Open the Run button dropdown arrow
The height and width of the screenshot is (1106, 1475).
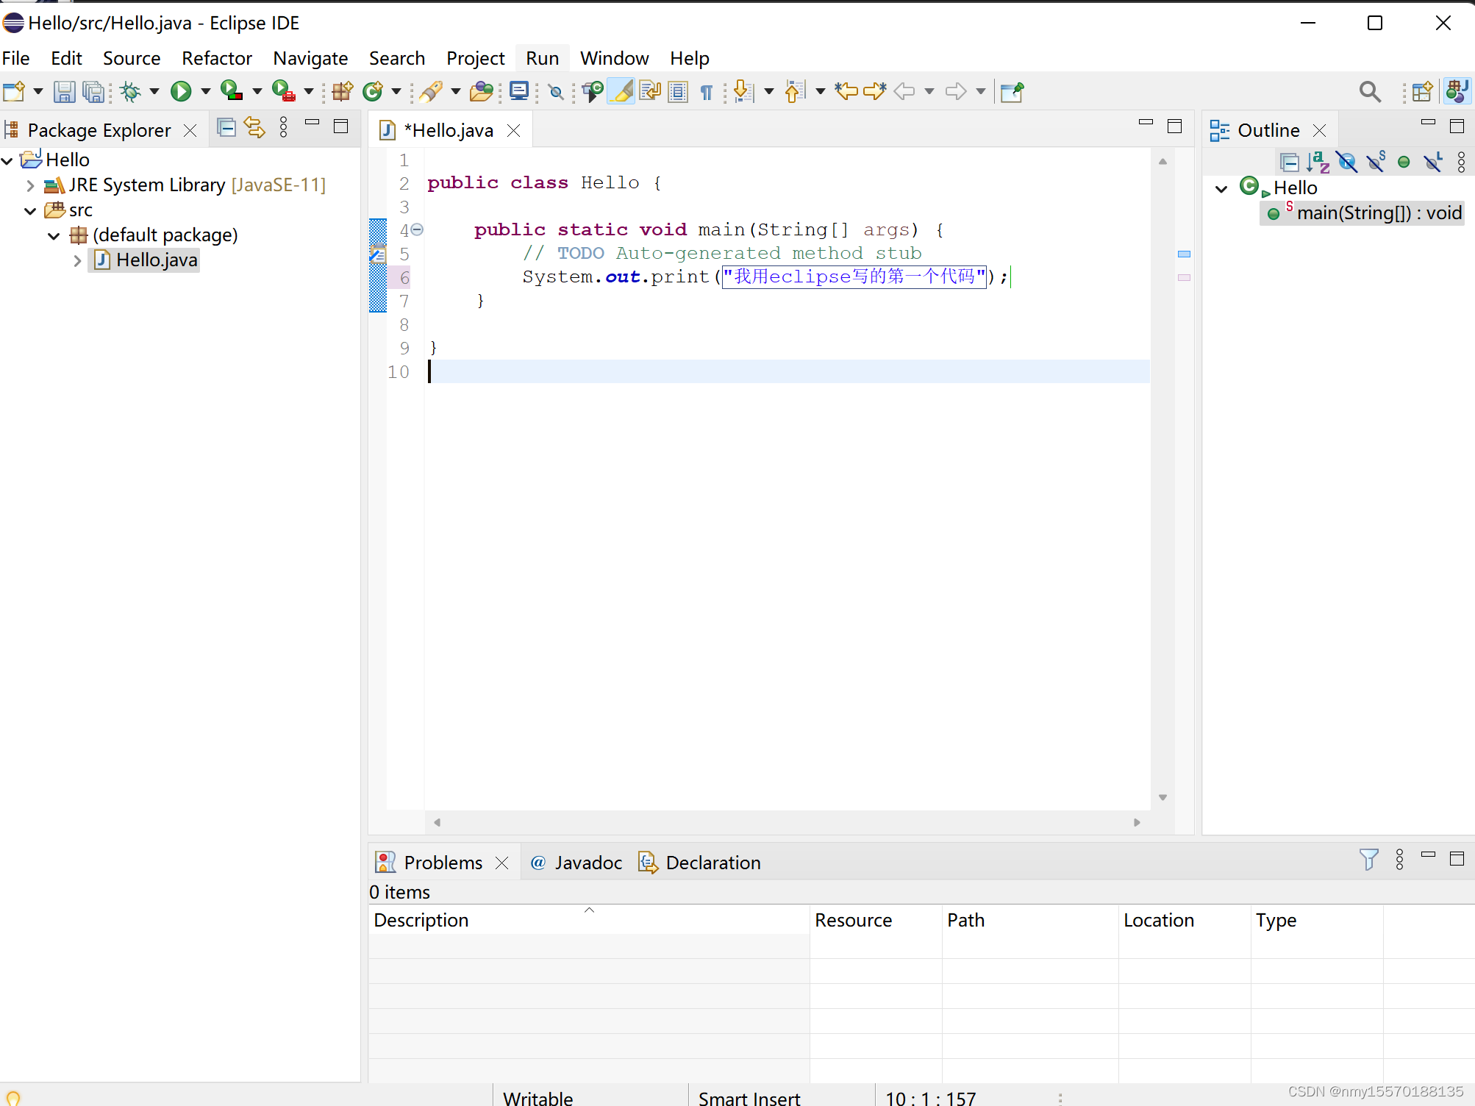(x=206, y=91)
